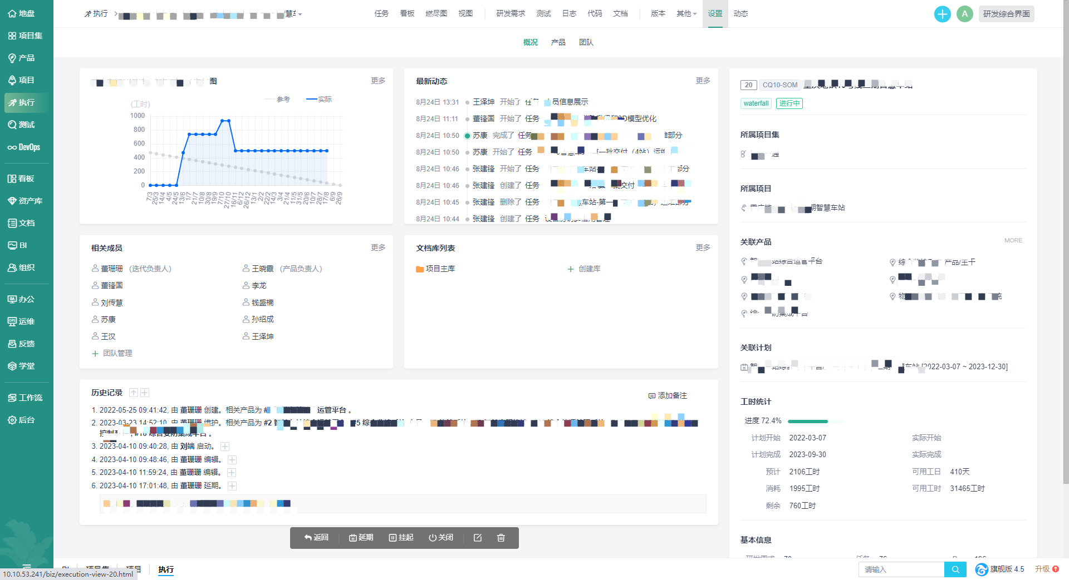Image resolution: width=1069 pixels, height=580 pixels.
Task: Click 更多 on the 文档库列表 panel
Action: pyautogui.click(x=703, y=247)
